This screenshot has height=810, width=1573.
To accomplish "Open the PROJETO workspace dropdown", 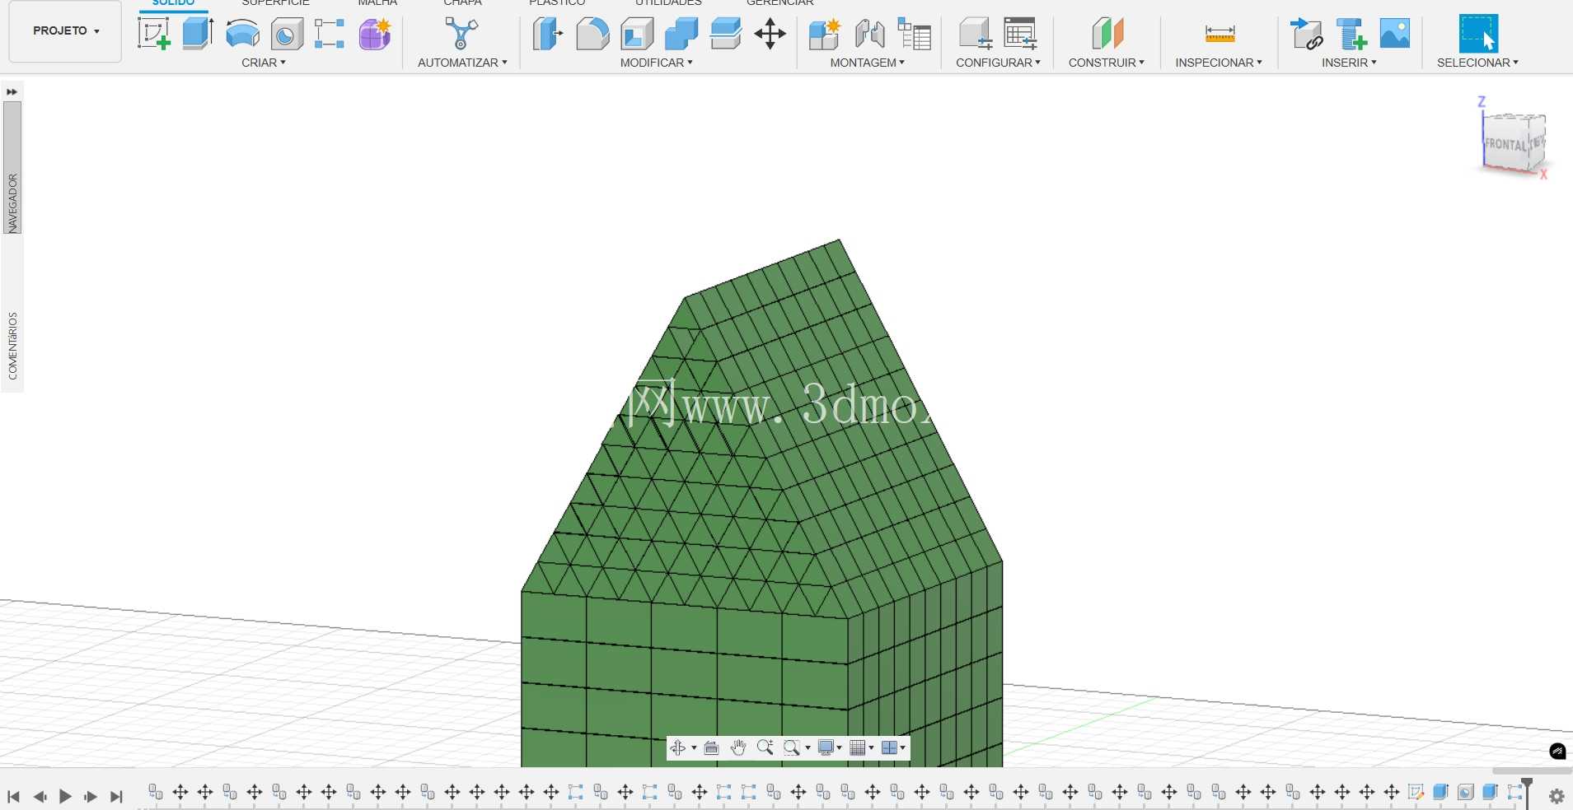I will click(66, 31).
